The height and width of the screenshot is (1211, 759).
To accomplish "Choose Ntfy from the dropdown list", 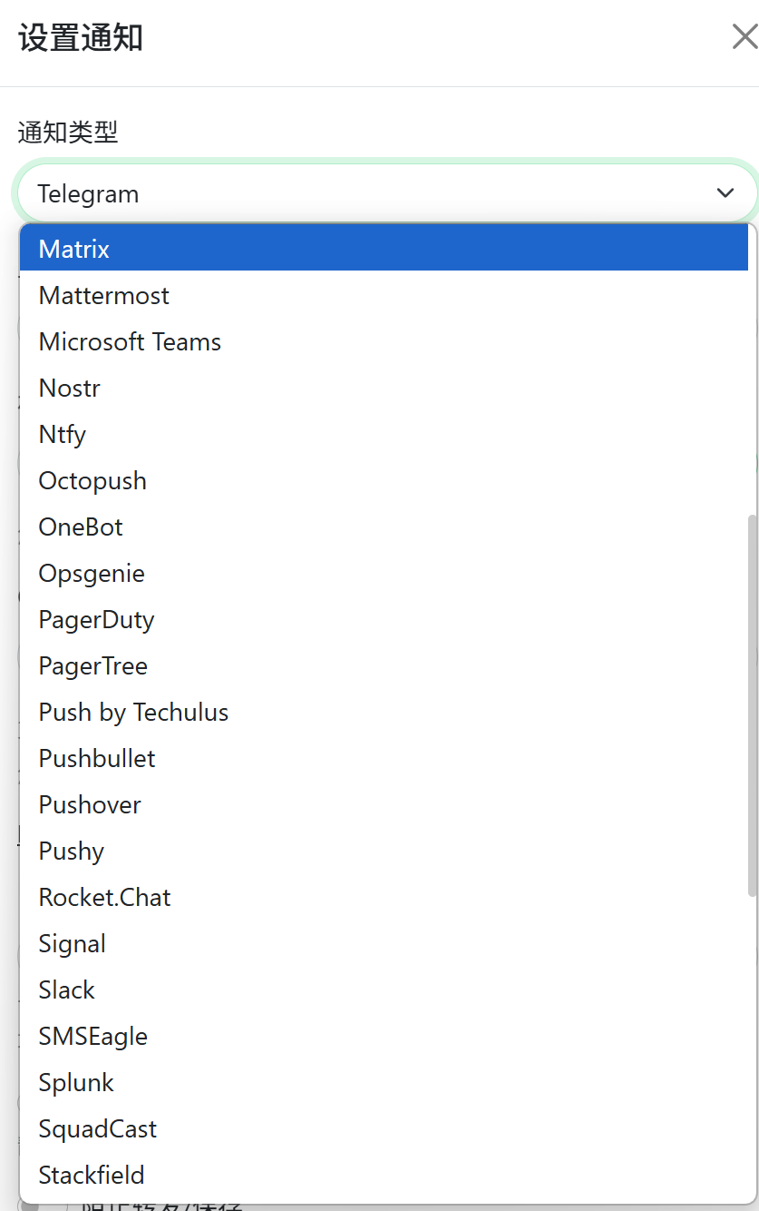I will pos(63,434).
